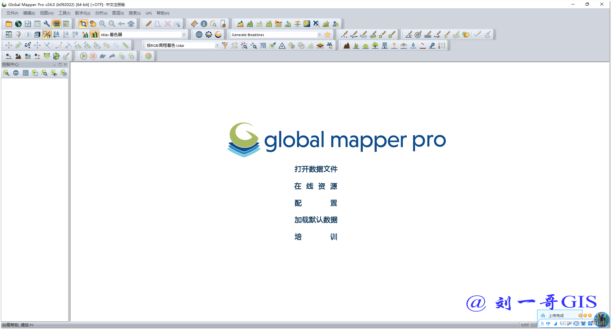This screenshot has height=329, width=611.
Task: Open configuration with the wrench icon
Action: pyautogui.click(x=47, y=24)
